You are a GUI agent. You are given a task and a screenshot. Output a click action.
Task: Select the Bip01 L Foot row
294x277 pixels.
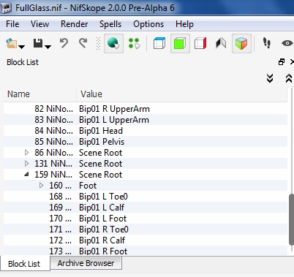[x=146, y=219]
